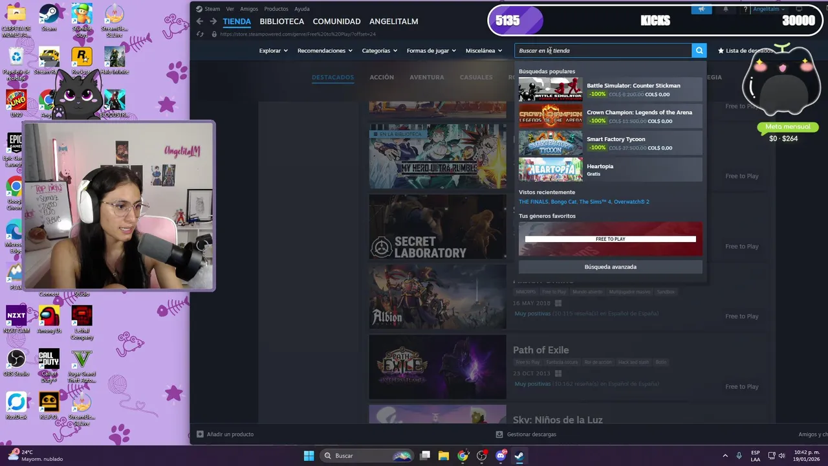Open Smart Factory Tycoon search suggestion
The image size is (828, 466).
pos(611,143)
